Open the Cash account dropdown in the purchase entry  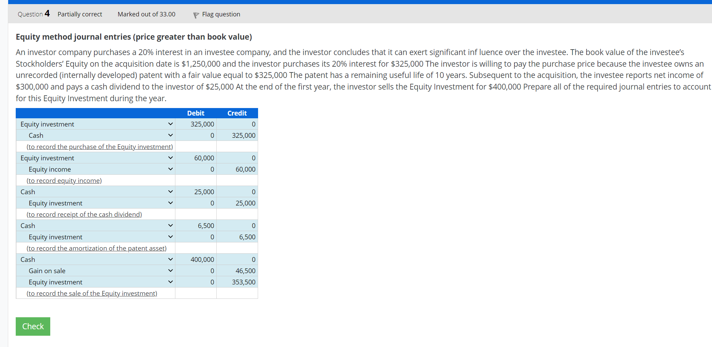(x=170, y=135)
